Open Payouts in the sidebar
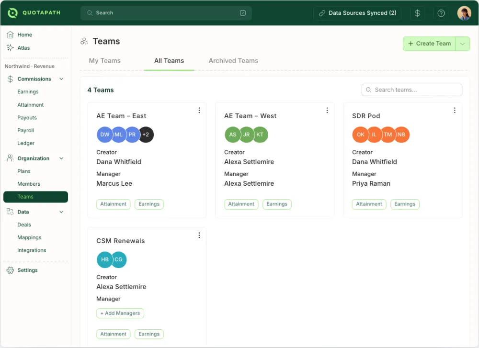The image size is (479, 348). tap(27, 118)
